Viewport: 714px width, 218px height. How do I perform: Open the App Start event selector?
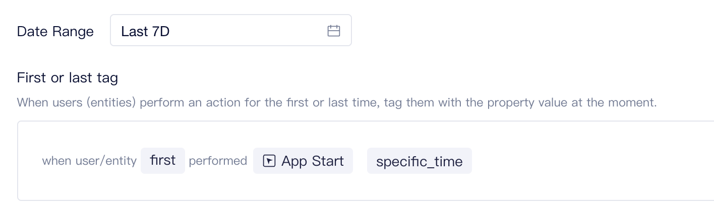[x=303, y=161]
